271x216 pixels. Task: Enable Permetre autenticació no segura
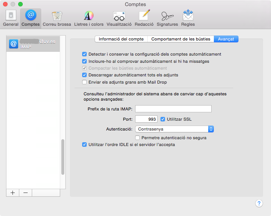click(x=137, y=138)
